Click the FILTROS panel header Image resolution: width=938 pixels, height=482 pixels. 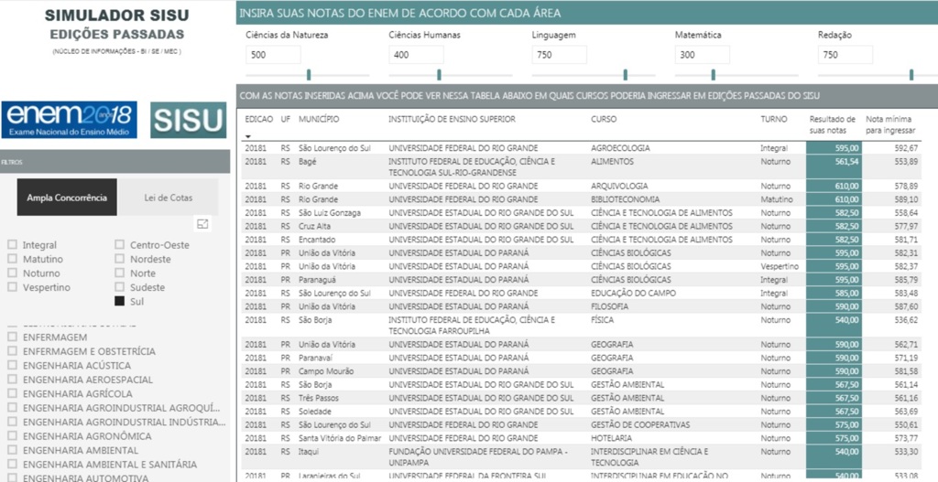pyautogui.click(x=115, y=161)
